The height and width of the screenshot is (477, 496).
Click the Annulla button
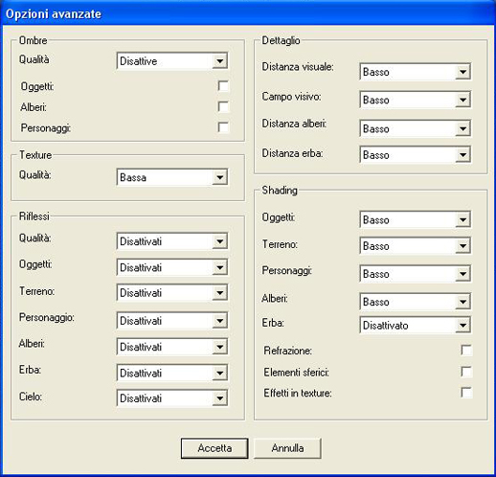tap(287, 448)
